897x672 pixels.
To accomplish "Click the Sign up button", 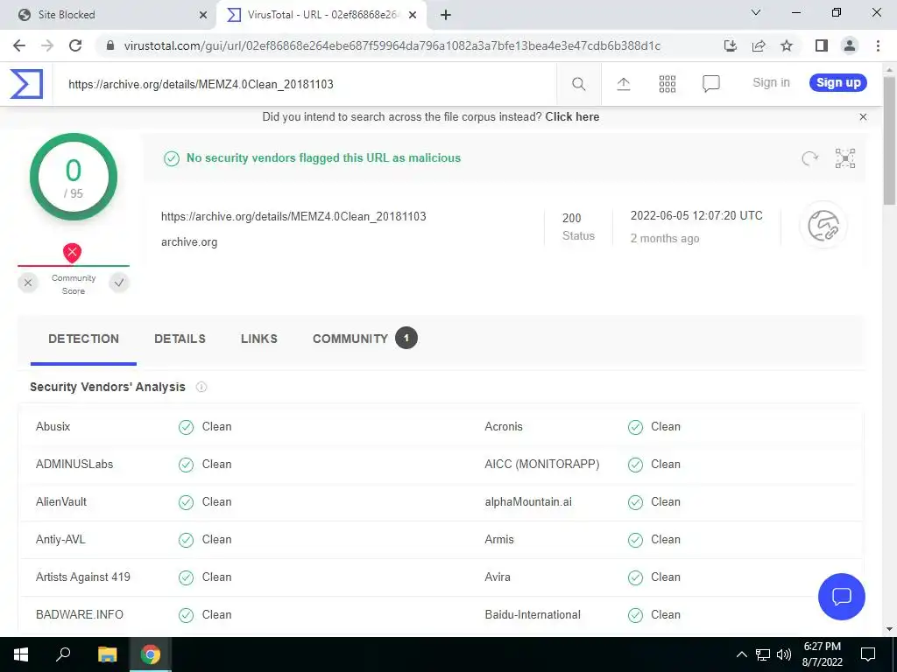I will point(838,83).
